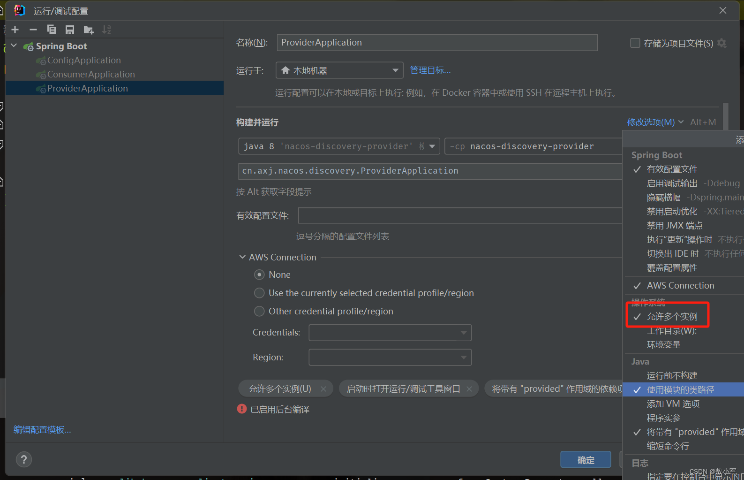
Task: Click the settings panel vertical scrollbar
Action: tap(726, 116)
